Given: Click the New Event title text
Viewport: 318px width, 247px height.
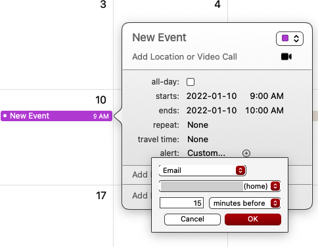Looking at the screenshot, I should click(x=159, y=37).
